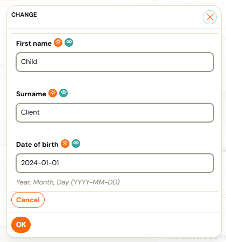Focus the First name input field

pyautogui.click(x=115, y=62)
